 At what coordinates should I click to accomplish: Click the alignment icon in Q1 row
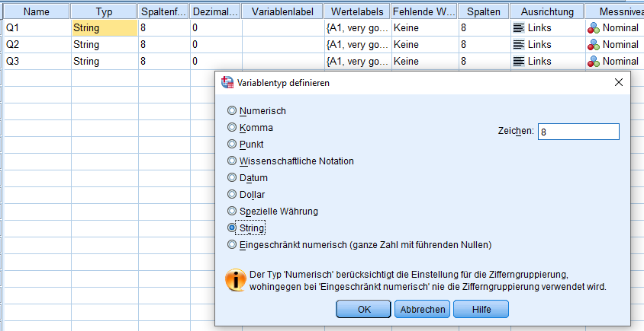click(518, 27)
